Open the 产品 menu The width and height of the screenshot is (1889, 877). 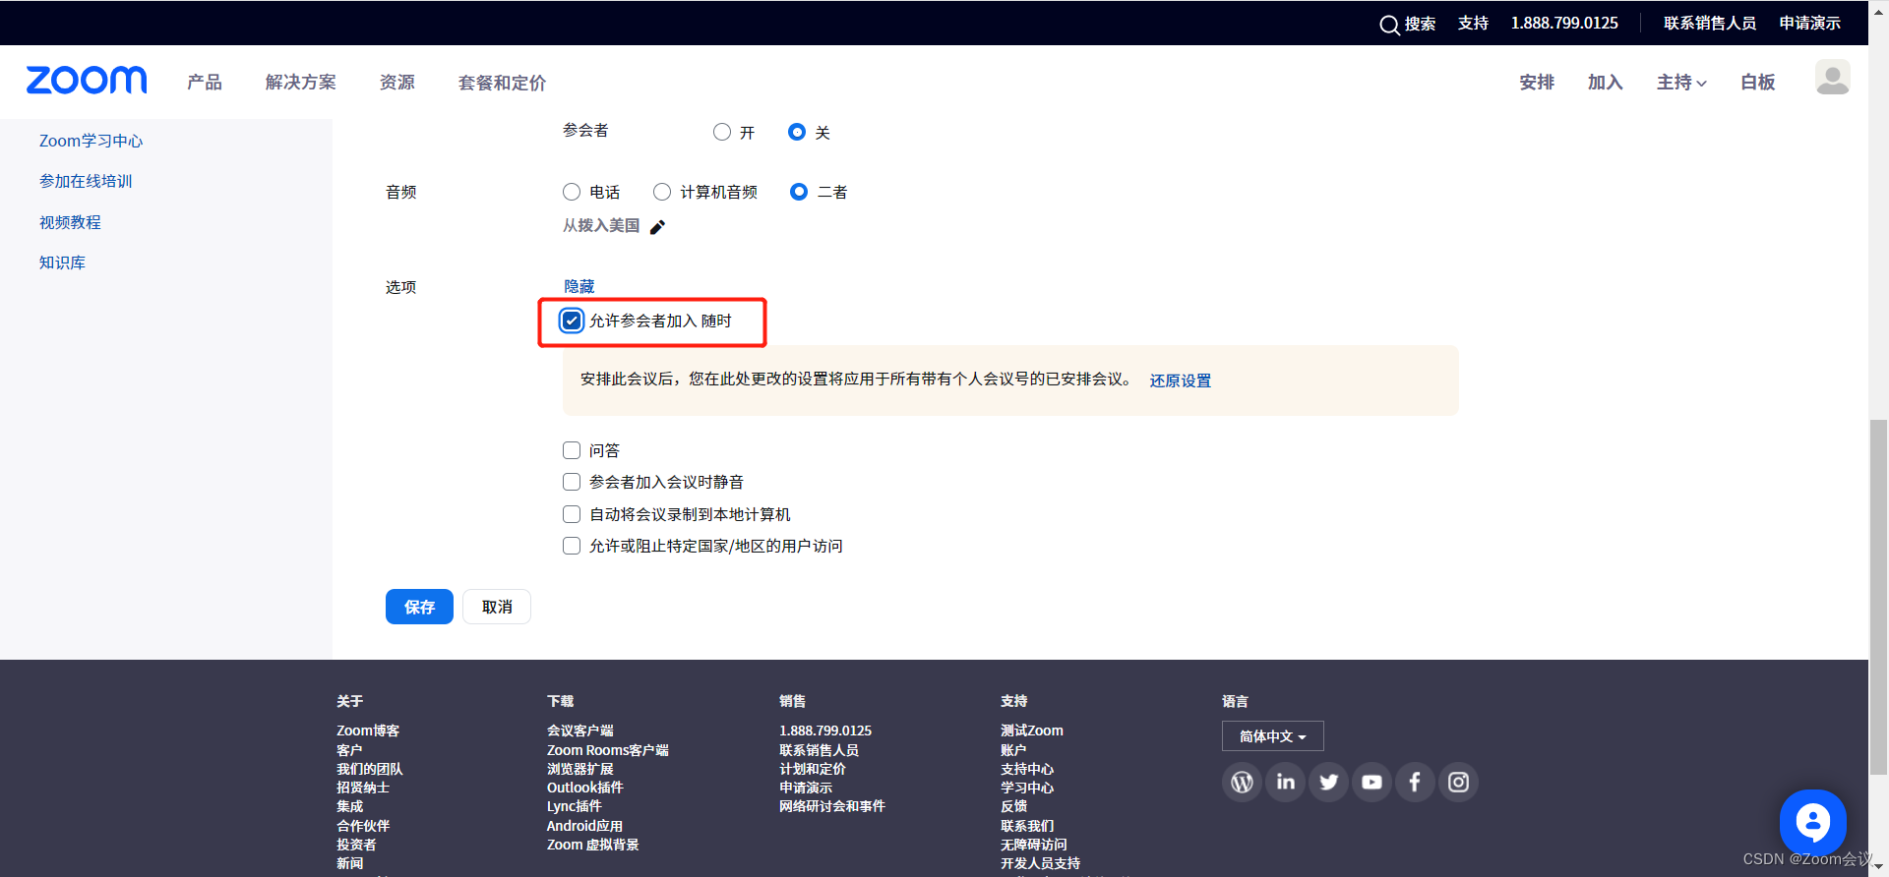tap(205, 83)
